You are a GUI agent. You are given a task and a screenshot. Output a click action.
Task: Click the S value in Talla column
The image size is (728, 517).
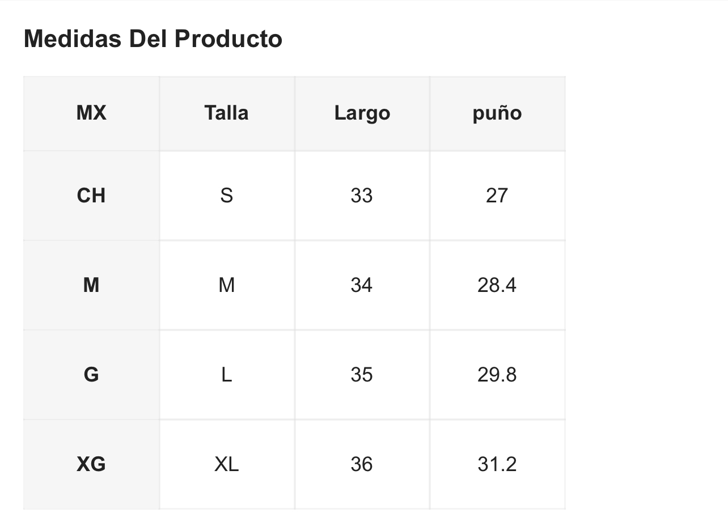(226, 196)
